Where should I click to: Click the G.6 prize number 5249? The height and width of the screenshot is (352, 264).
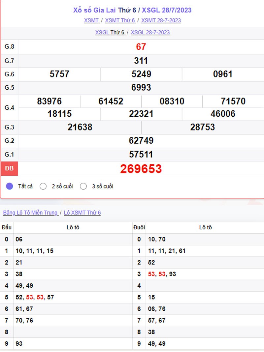coord(141,74)
